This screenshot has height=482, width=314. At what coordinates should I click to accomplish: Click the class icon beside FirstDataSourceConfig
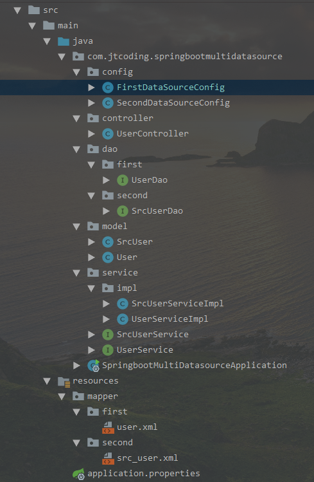point(108,88)
